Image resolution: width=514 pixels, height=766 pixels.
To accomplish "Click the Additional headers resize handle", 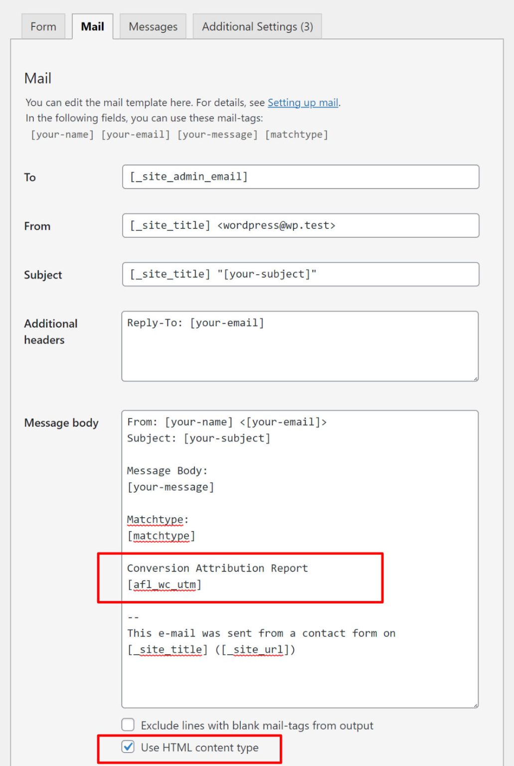I will [x=476, y=379].
